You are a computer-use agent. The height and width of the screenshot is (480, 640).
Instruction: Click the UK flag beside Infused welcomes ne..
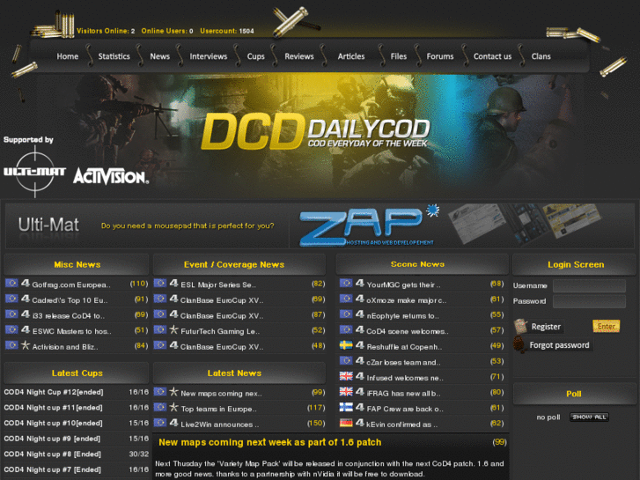pos(346,376)
